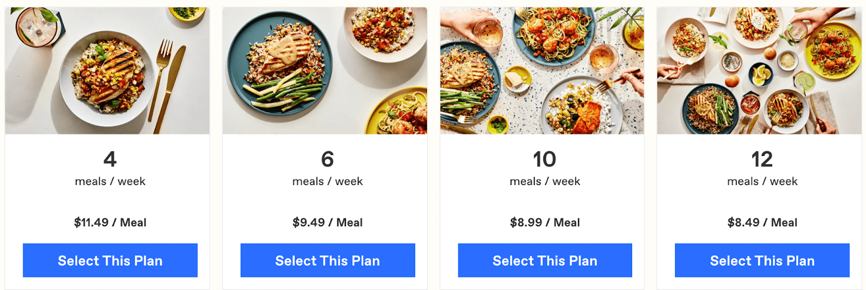Image resolution: width=866 pixels, height=290 pixels.
Task: Click the $11.49 / Meal price
Action: pyautogui.click(x=110, y=222)
